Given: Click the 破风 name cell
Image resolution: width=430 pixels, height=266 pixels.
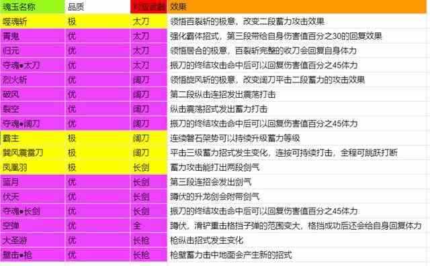Looking at the screenshot, I should point(32,94).
